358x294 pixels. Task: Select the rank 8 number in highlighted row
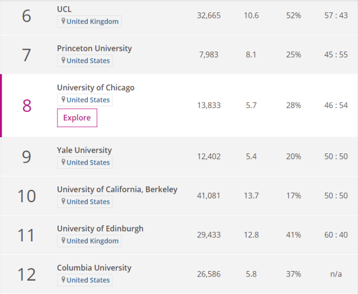click(x=27, y=106)
